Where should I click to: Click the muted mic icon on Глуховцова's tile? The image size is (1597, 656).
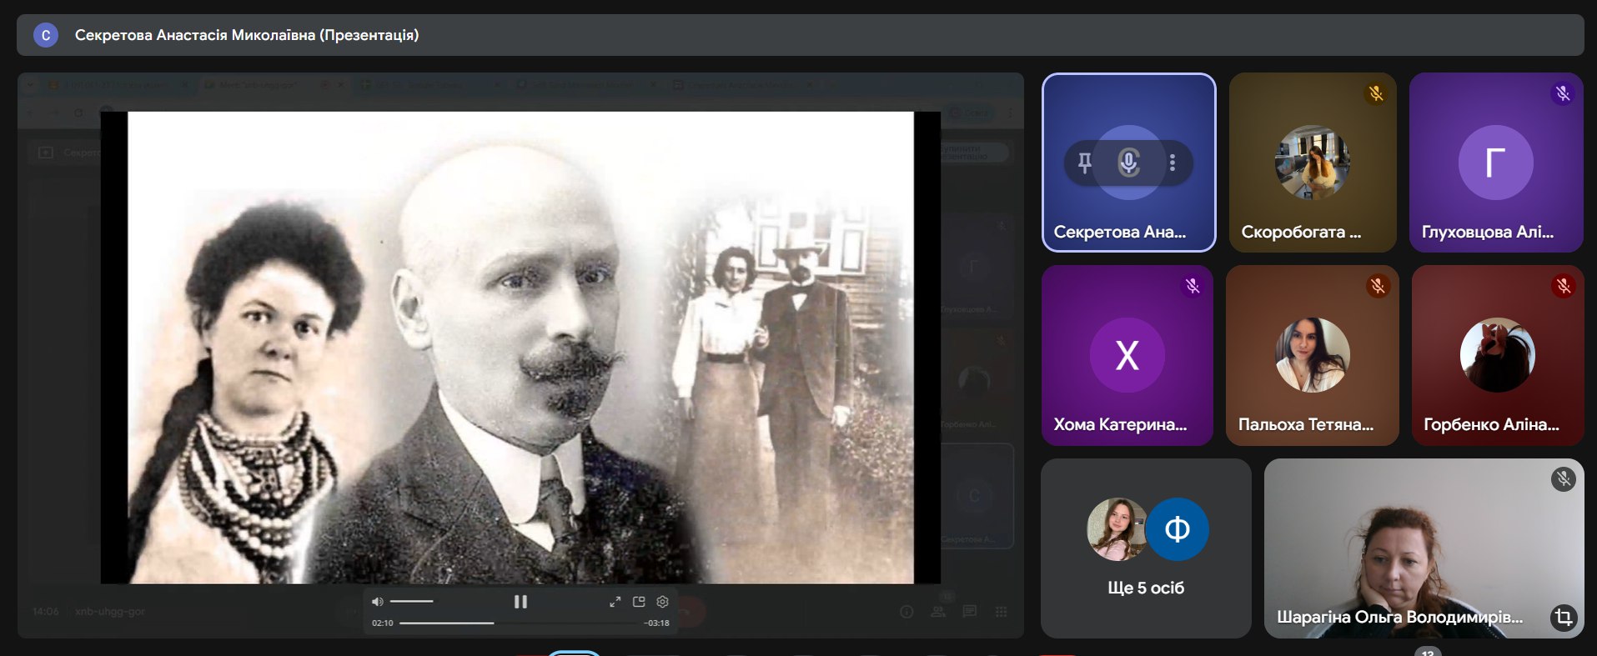click(x=1563, y=93)
